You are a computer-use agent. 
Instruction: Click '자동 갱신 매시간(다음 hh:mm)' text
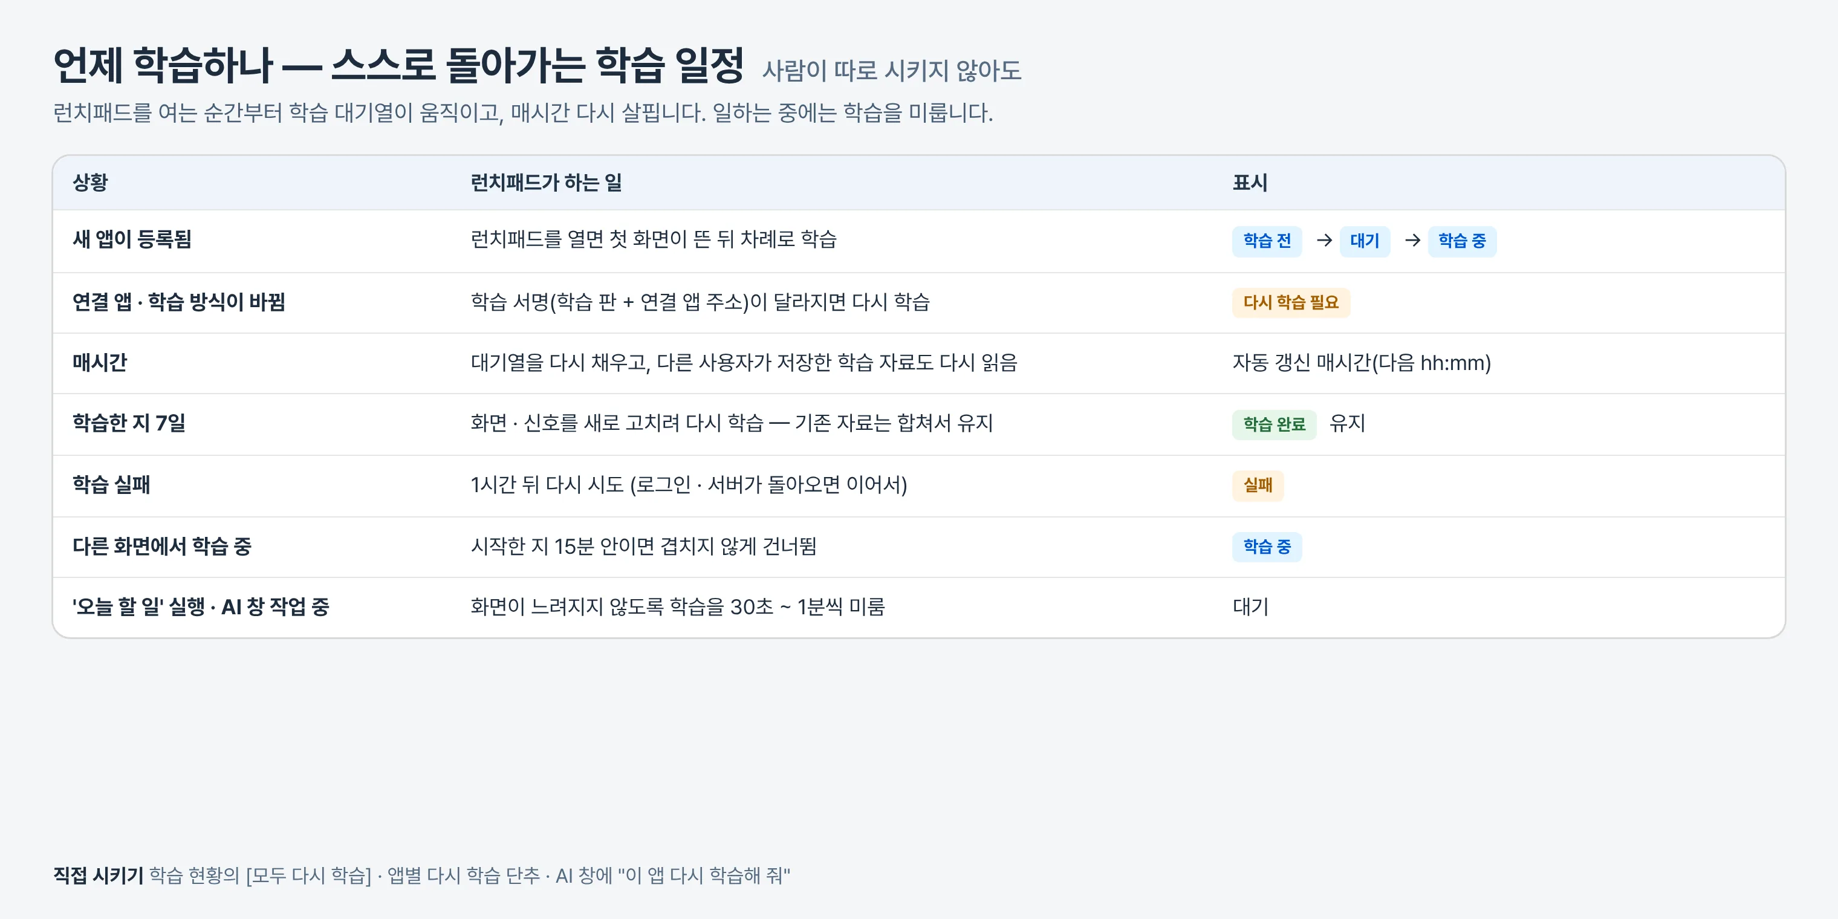(1362, 363)
